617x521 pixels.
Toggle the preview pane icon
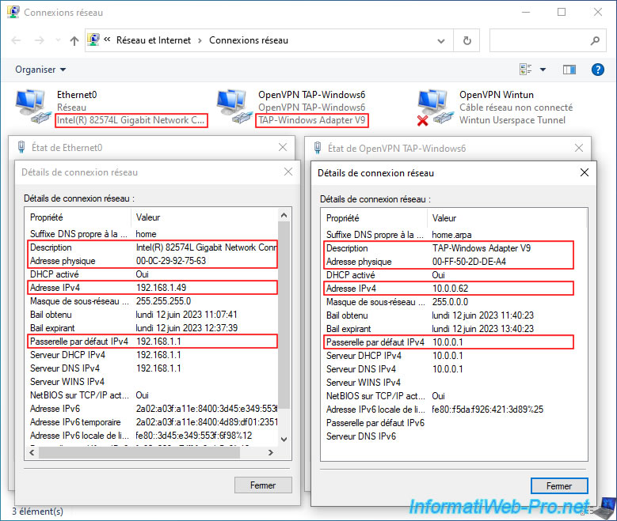[569, 70]
